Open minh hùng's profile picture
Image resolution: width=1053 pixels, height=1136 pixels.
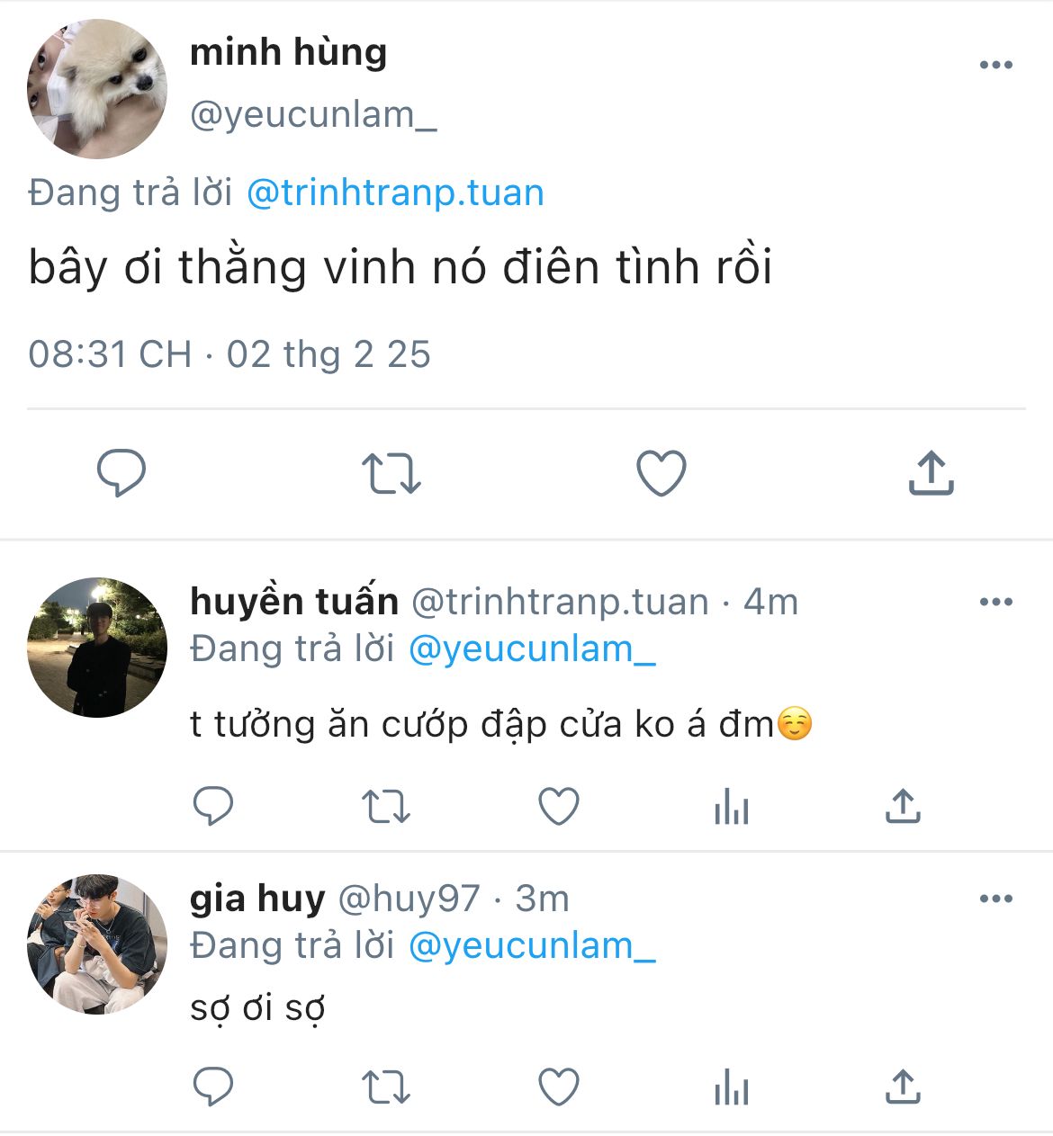(97, 89)
